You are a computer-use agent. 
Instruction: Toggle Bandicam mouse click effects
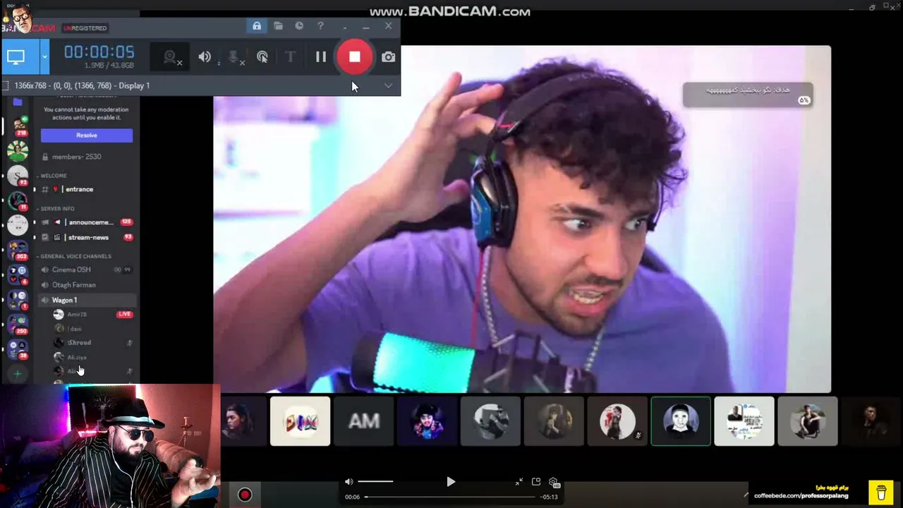point(262,57)
